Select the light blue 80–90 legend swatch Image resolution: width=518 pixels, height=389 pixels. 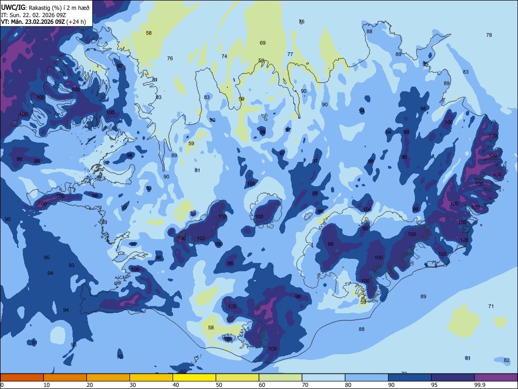pos(367,378)
